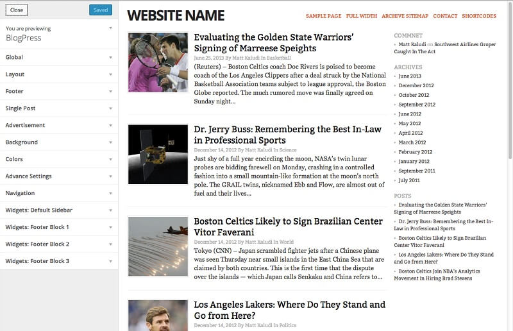The width and height of the screenshot is (513, 331).
Task: Expand Widgets: Default Sidebar section
Action: pos(59,210)
